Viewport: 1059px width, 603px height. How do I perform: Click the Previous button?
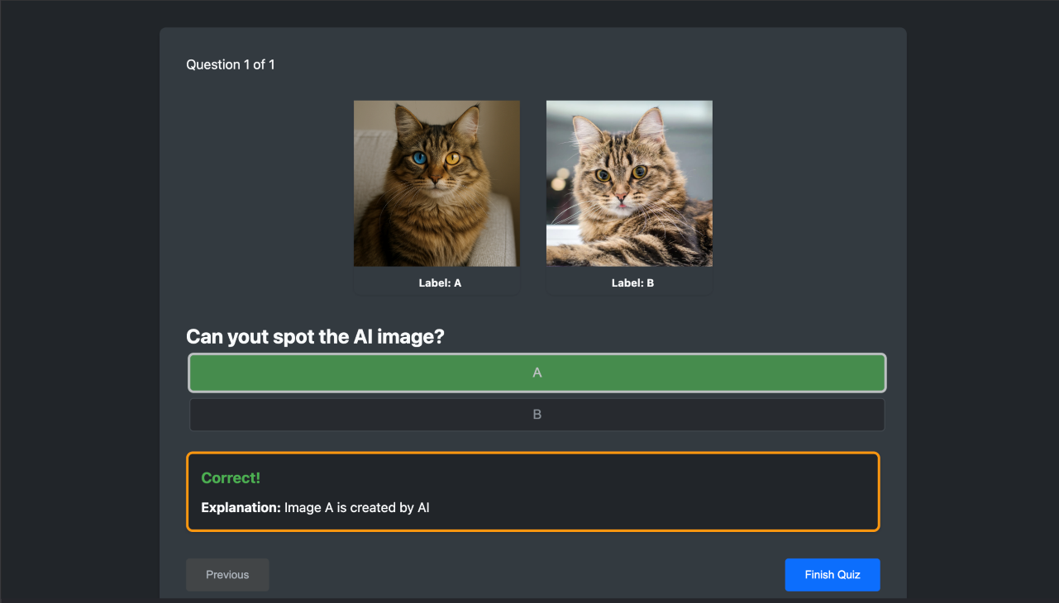tap(227, 574)
